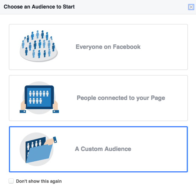
Task: Close the Choose an Audience dialog
Action: tap(191, 7)
